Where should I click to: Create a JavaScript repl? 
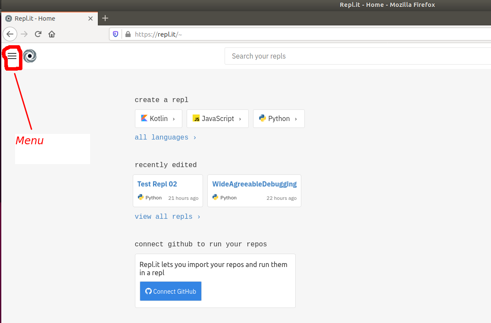pyautogui.click(x=218, y=118)
